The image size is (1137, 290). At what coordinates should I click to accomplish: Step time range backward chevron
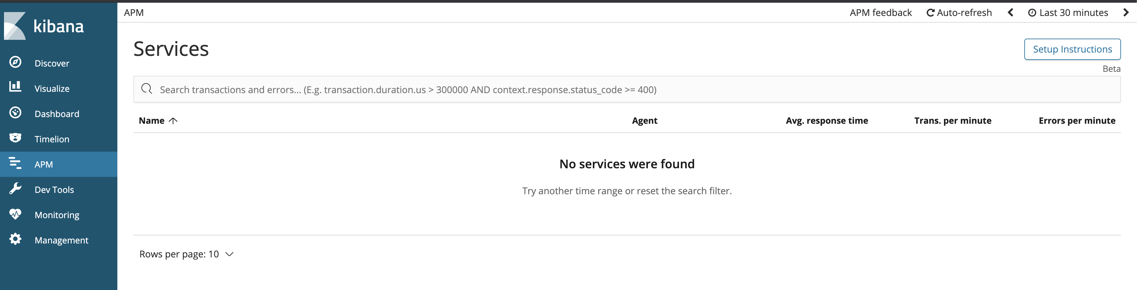1010,13
